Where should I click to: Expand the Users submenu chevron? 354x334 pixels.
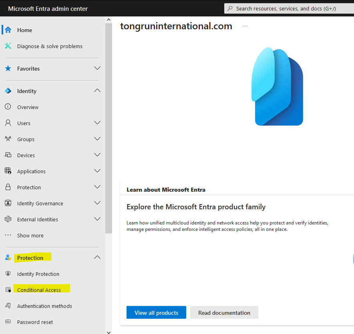point(97,123)
